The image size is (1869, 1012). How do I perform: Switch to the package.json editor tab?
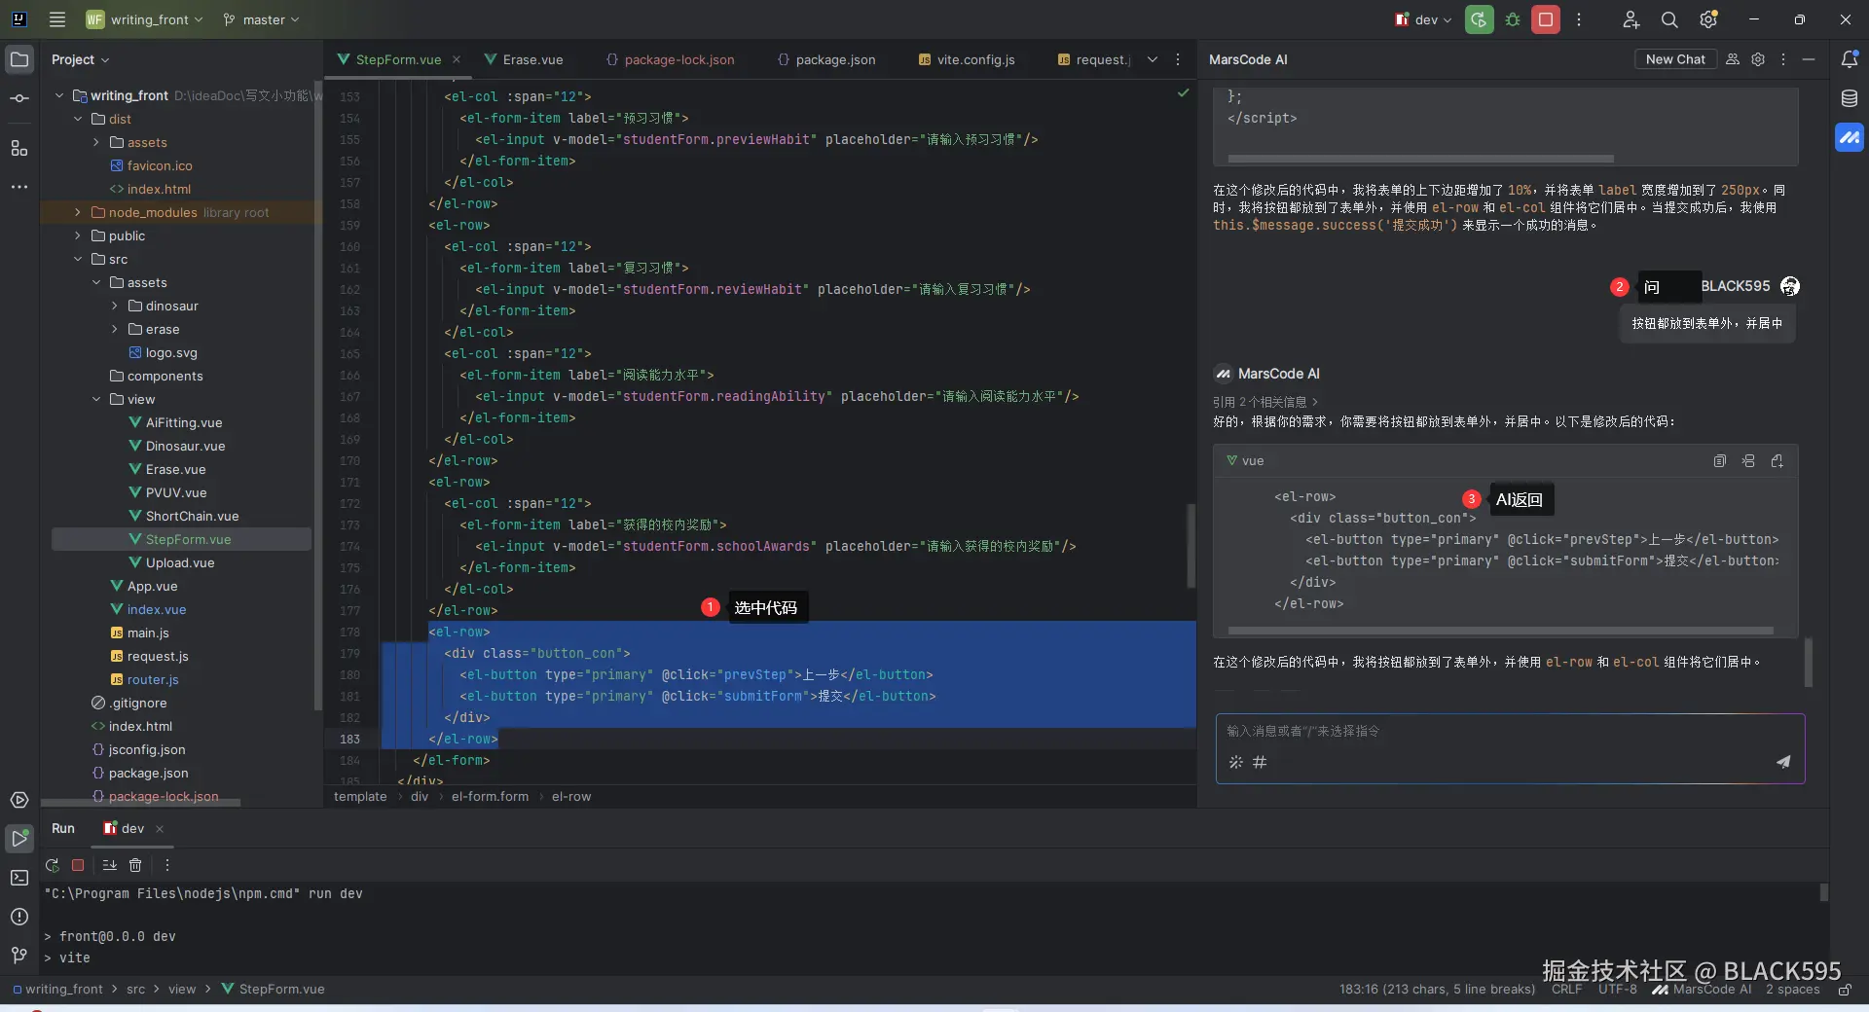[x=826, y=59]
